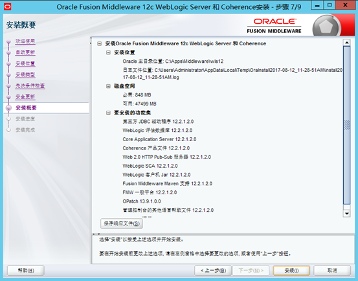Maximize the installer window
The image size is (358, 281).
point(330,5)
